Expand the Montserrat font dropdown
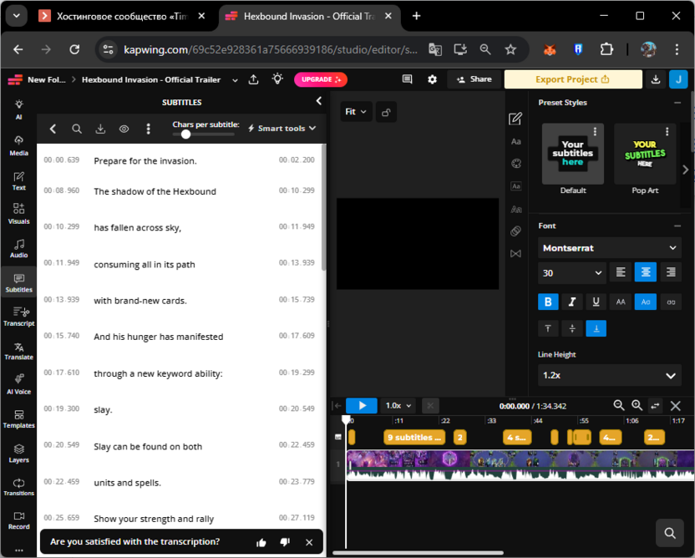695x558 pixels. [609, 248]
